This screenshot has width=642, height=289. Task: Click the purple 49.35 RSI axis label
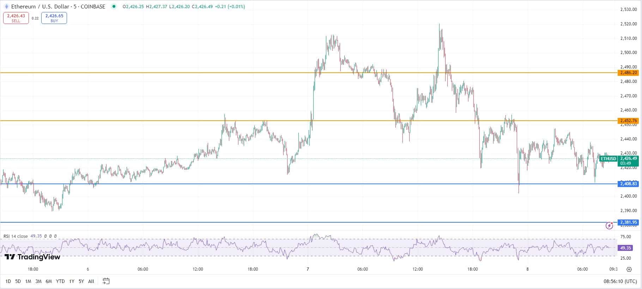626,248
